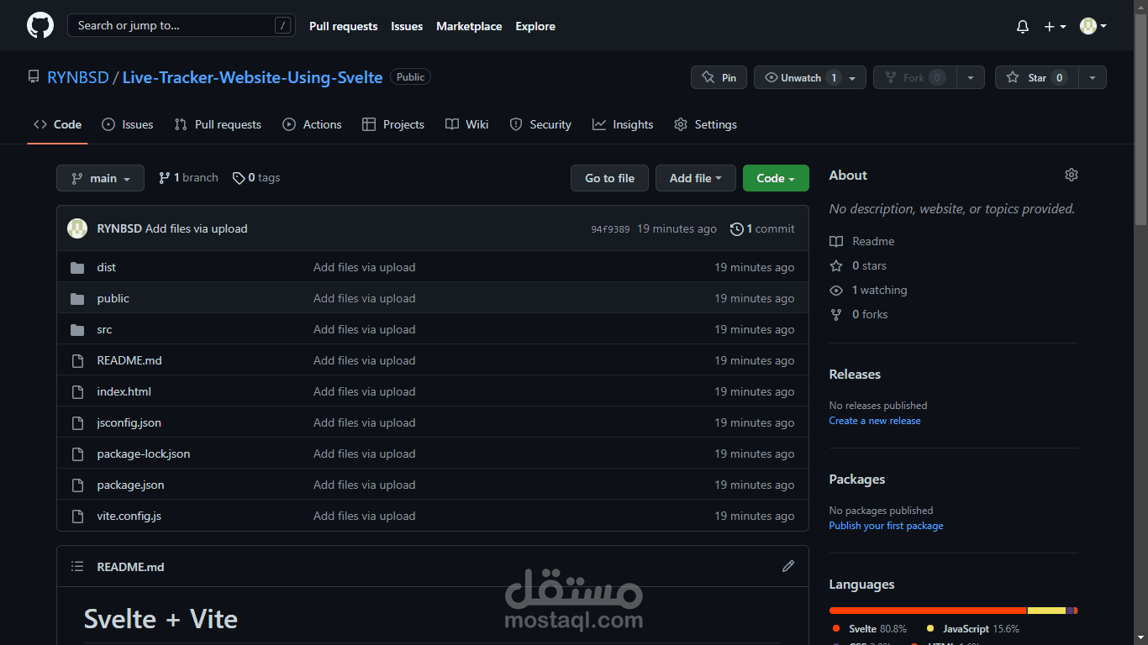Click the repository book icon beside RYNBSD
The width and height of the screenshot is (1148, 645).
pos(34,76)
